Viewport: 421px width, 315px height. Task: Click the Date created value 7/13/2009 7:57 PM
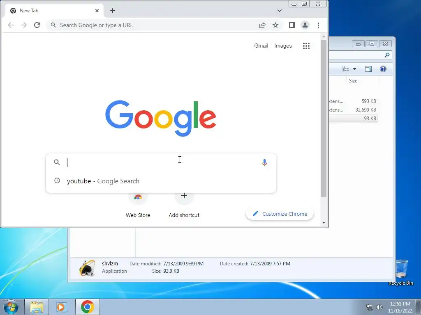click(270, 264)
